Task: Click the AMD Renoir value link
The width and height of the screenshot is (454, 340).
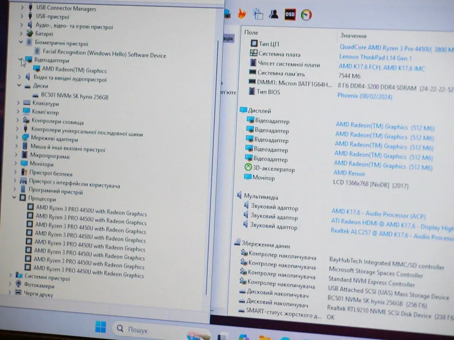Action: (x=349, y=173)
